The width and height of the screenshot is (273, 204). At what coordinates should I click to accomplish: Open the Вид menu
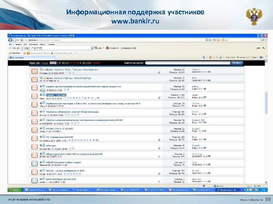pyautogui.click(x=25, y=45)
